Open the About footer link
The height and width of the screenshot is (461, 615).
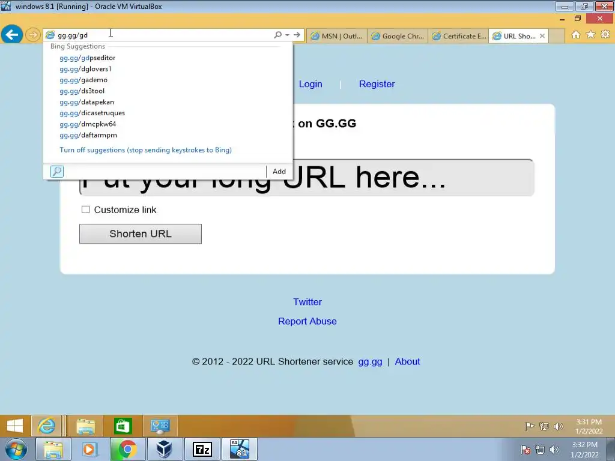coord(408,361)
